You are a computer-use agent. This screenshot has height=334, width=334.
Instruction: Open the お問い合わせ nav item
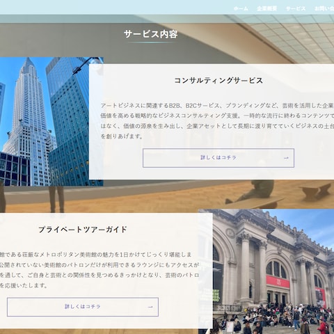(x=324, y=8)
